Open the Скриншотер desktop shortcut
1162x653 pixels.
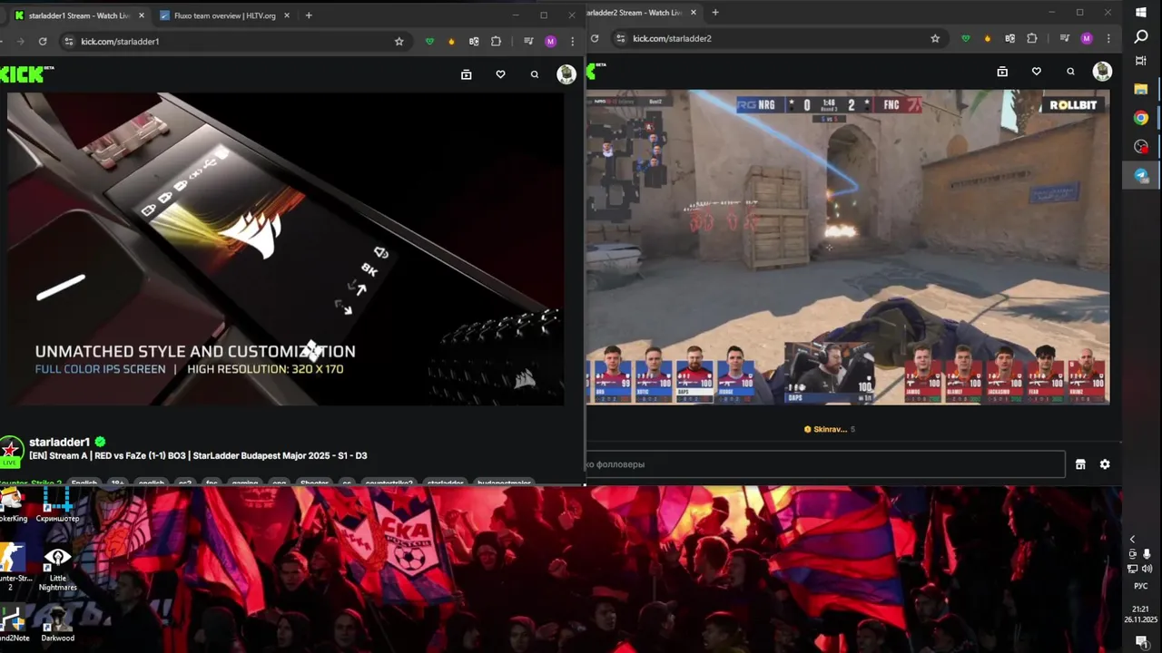pyautogui.click(x=57, y=504)
